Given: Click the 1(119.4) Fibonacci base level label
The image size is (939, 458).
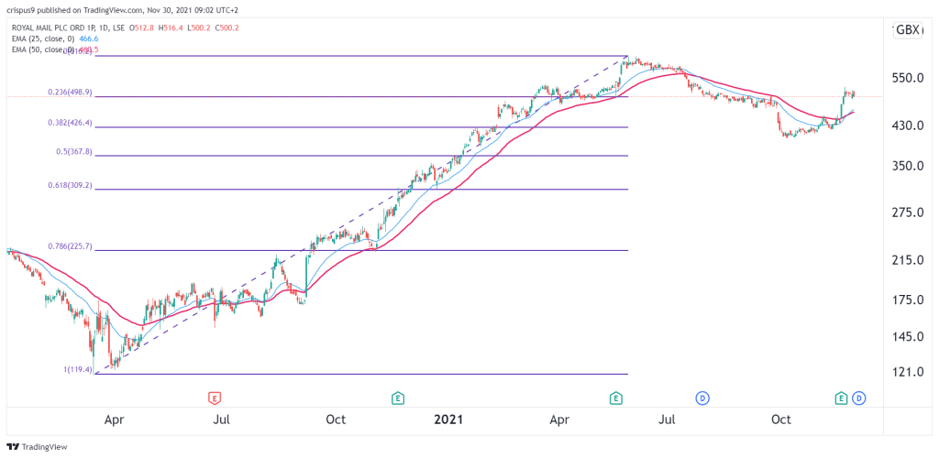Looking at the screenshot, I should (x=78, y=370).
